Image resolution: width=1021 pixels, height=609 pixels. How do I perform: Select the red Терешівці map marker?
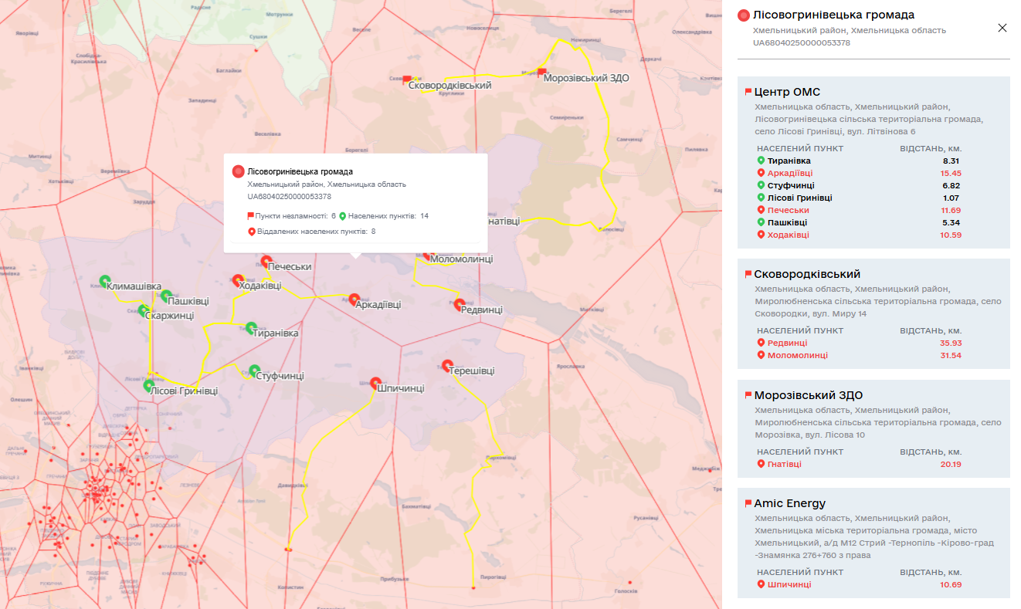pos(447,365)
